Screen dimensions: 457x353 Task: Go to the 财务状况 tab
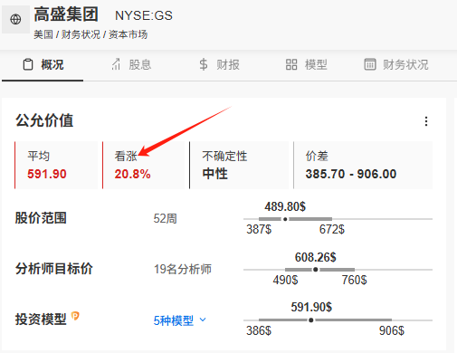click(x=396, y=64)
